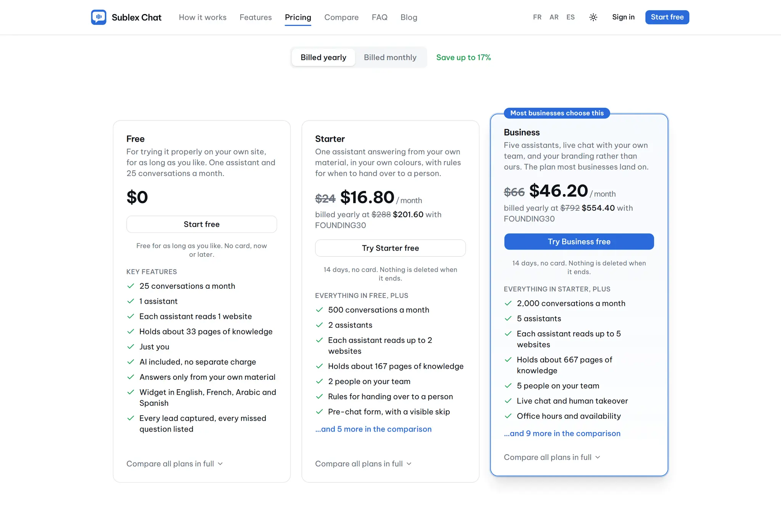Viewport: 781px width, 520px height.
Task: Click 'Holds about 167 pages of knowledge' text
Action: (x=396, y=366)
